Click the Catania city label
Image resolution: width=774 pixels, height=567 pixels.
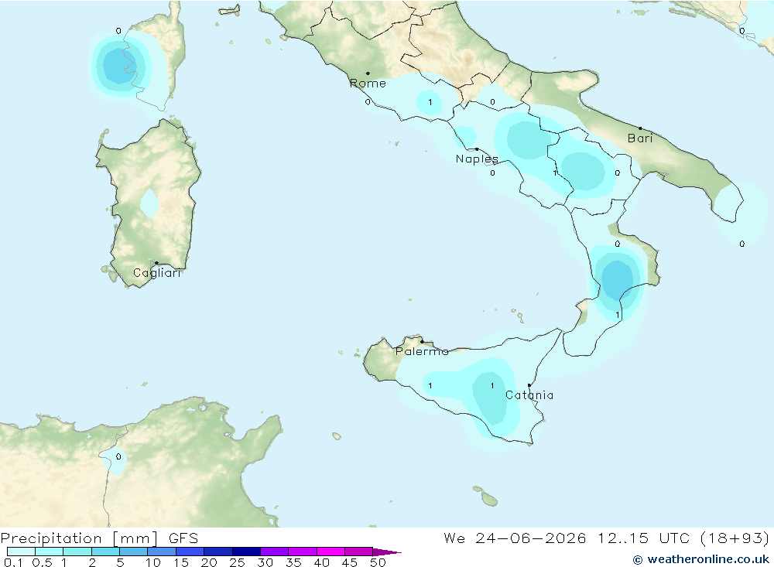click(x=529, y=395)
